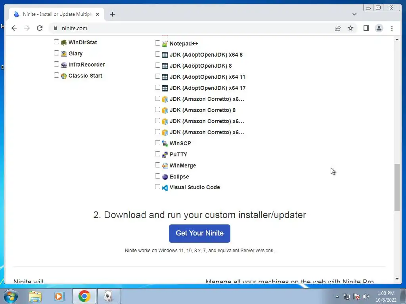Screen dimensions: 406x304
Task: Tick the Classic Start checkbox
Action: click(56, 75)
